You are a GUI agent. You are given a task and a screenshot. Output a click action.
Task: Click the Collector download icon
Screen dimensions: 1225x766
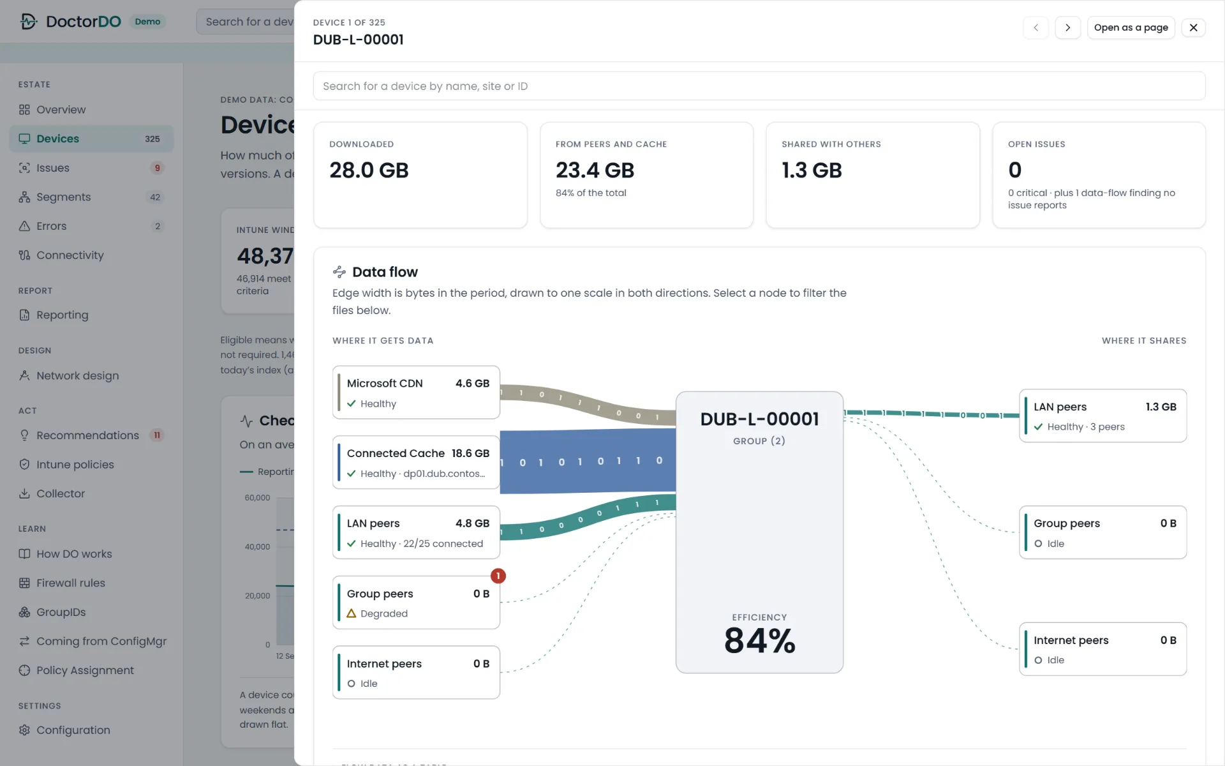click(x=24, y=493)
